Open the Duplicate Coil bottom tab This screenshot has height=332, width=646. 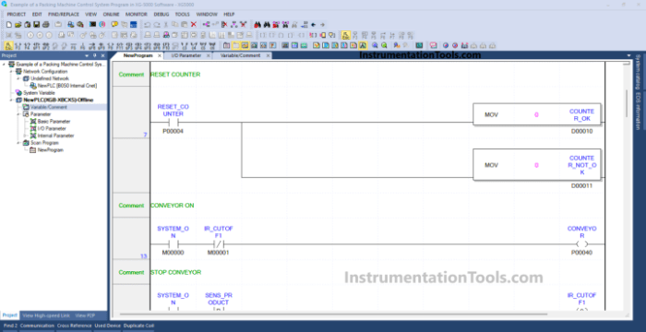click(x=138, y=326)
